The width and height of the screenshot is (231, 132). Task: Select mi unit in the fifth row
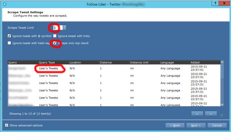pyautogui.click(x=132, y=98)
